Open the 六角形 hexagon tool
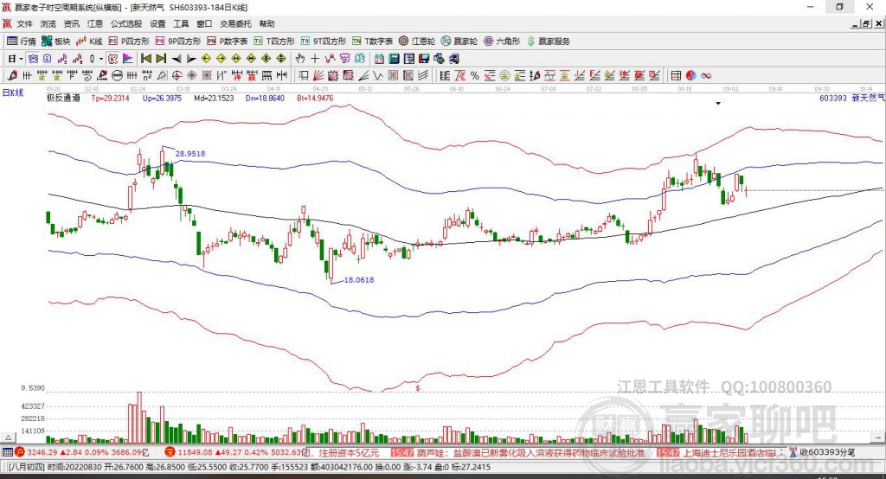Viewport: 886px width, 479px height. 502,42
